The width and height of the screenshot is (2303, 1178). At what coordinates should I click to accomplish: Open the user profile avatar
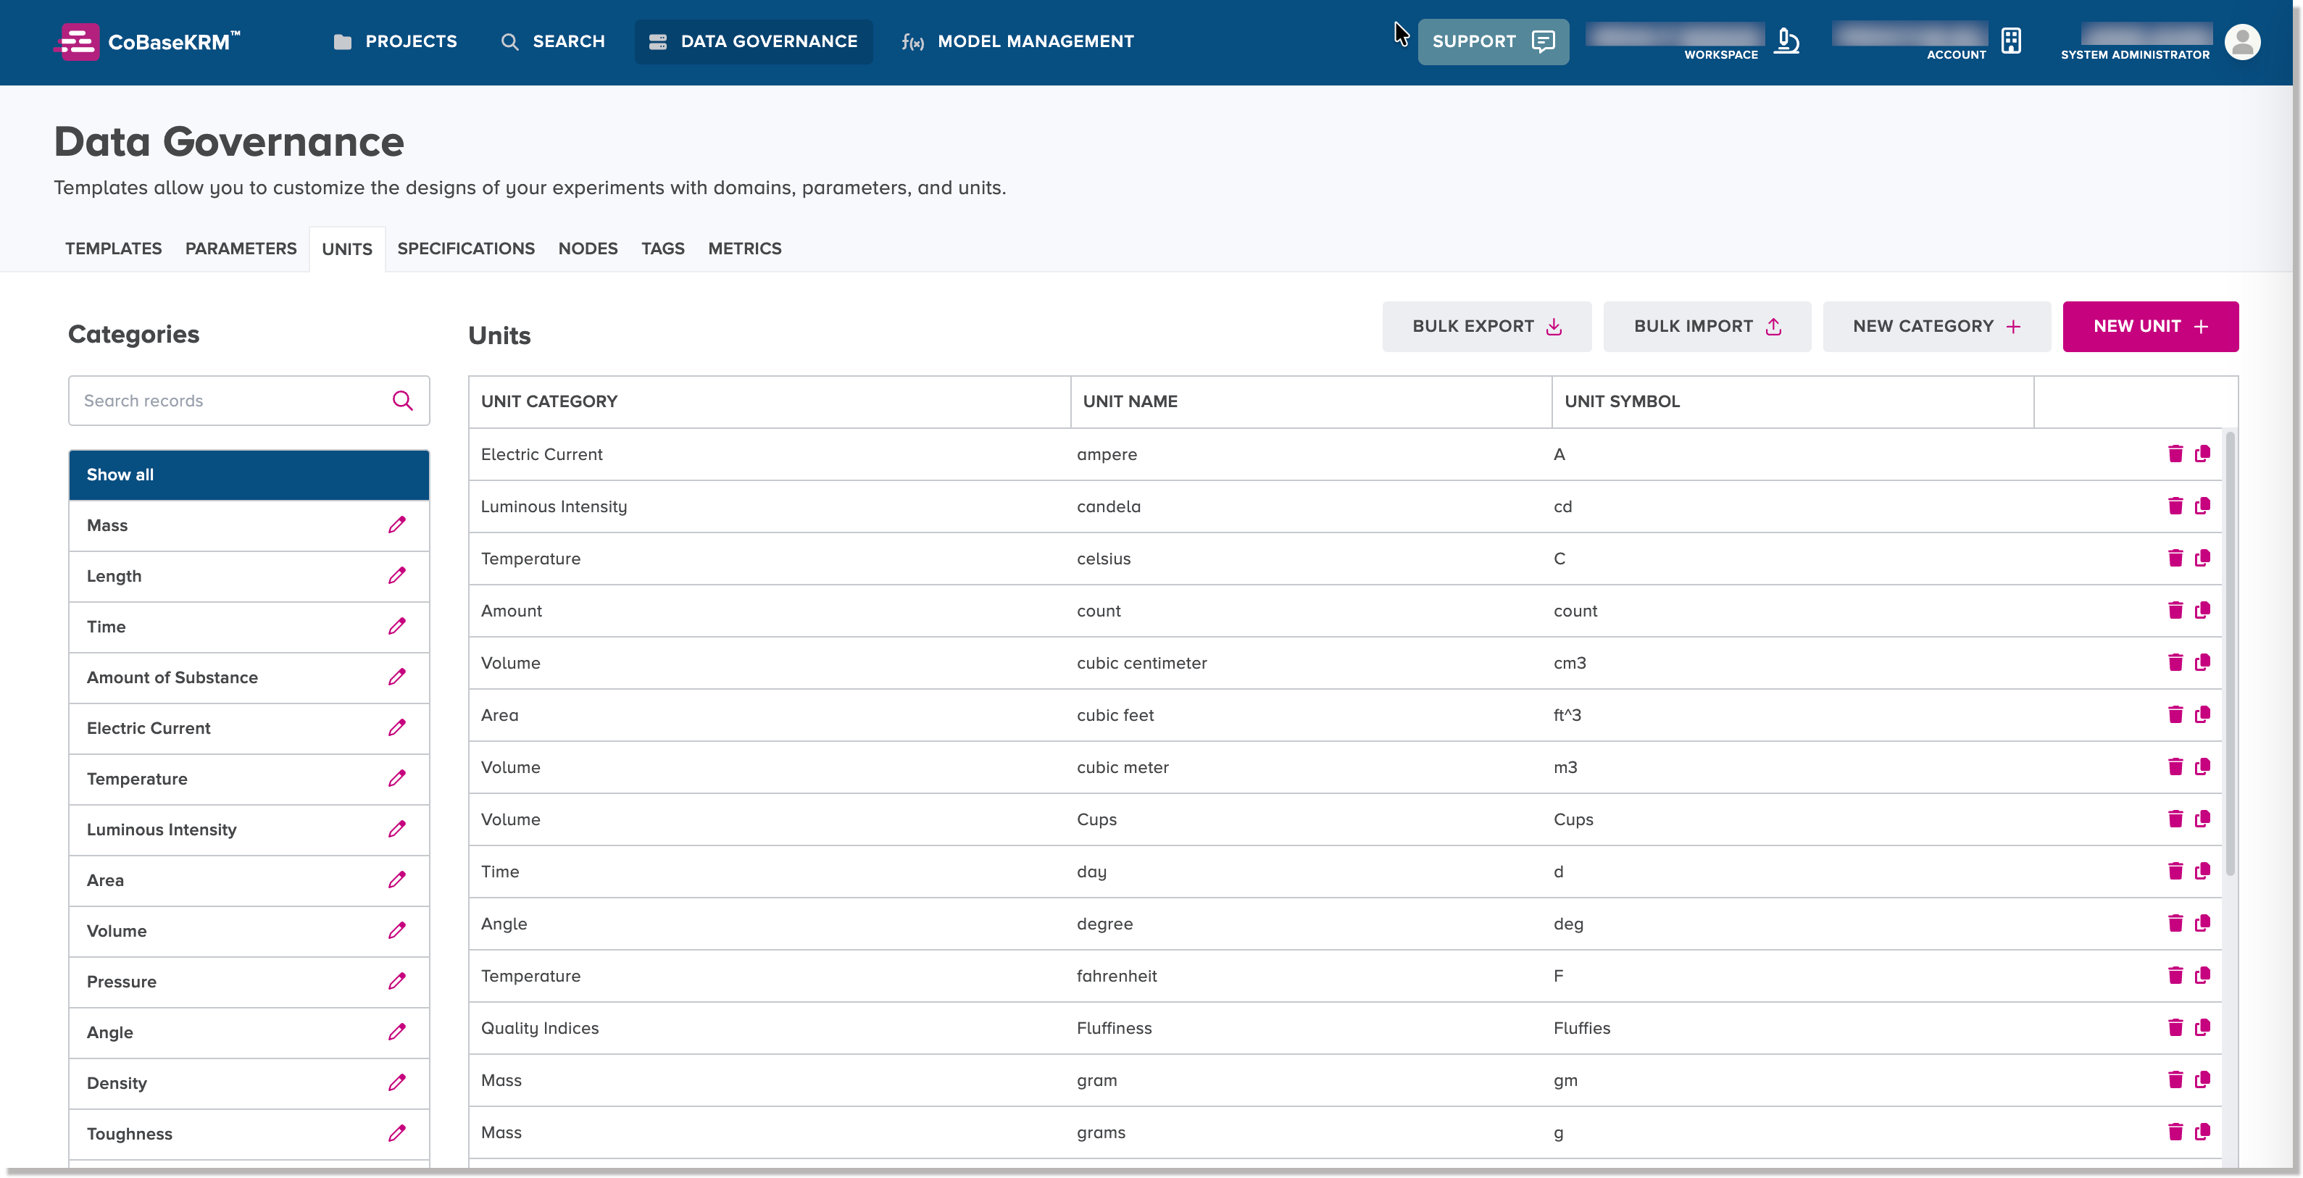point(2242,41)
